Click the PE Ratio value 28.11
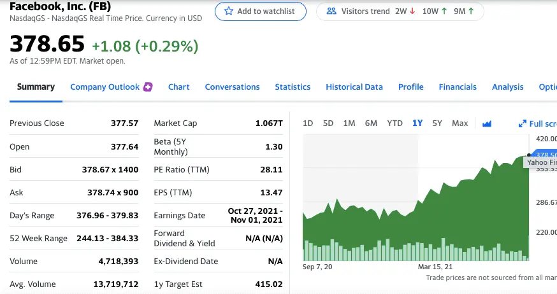The height and width of the screenshot is (294, 557). pos(271,169)
